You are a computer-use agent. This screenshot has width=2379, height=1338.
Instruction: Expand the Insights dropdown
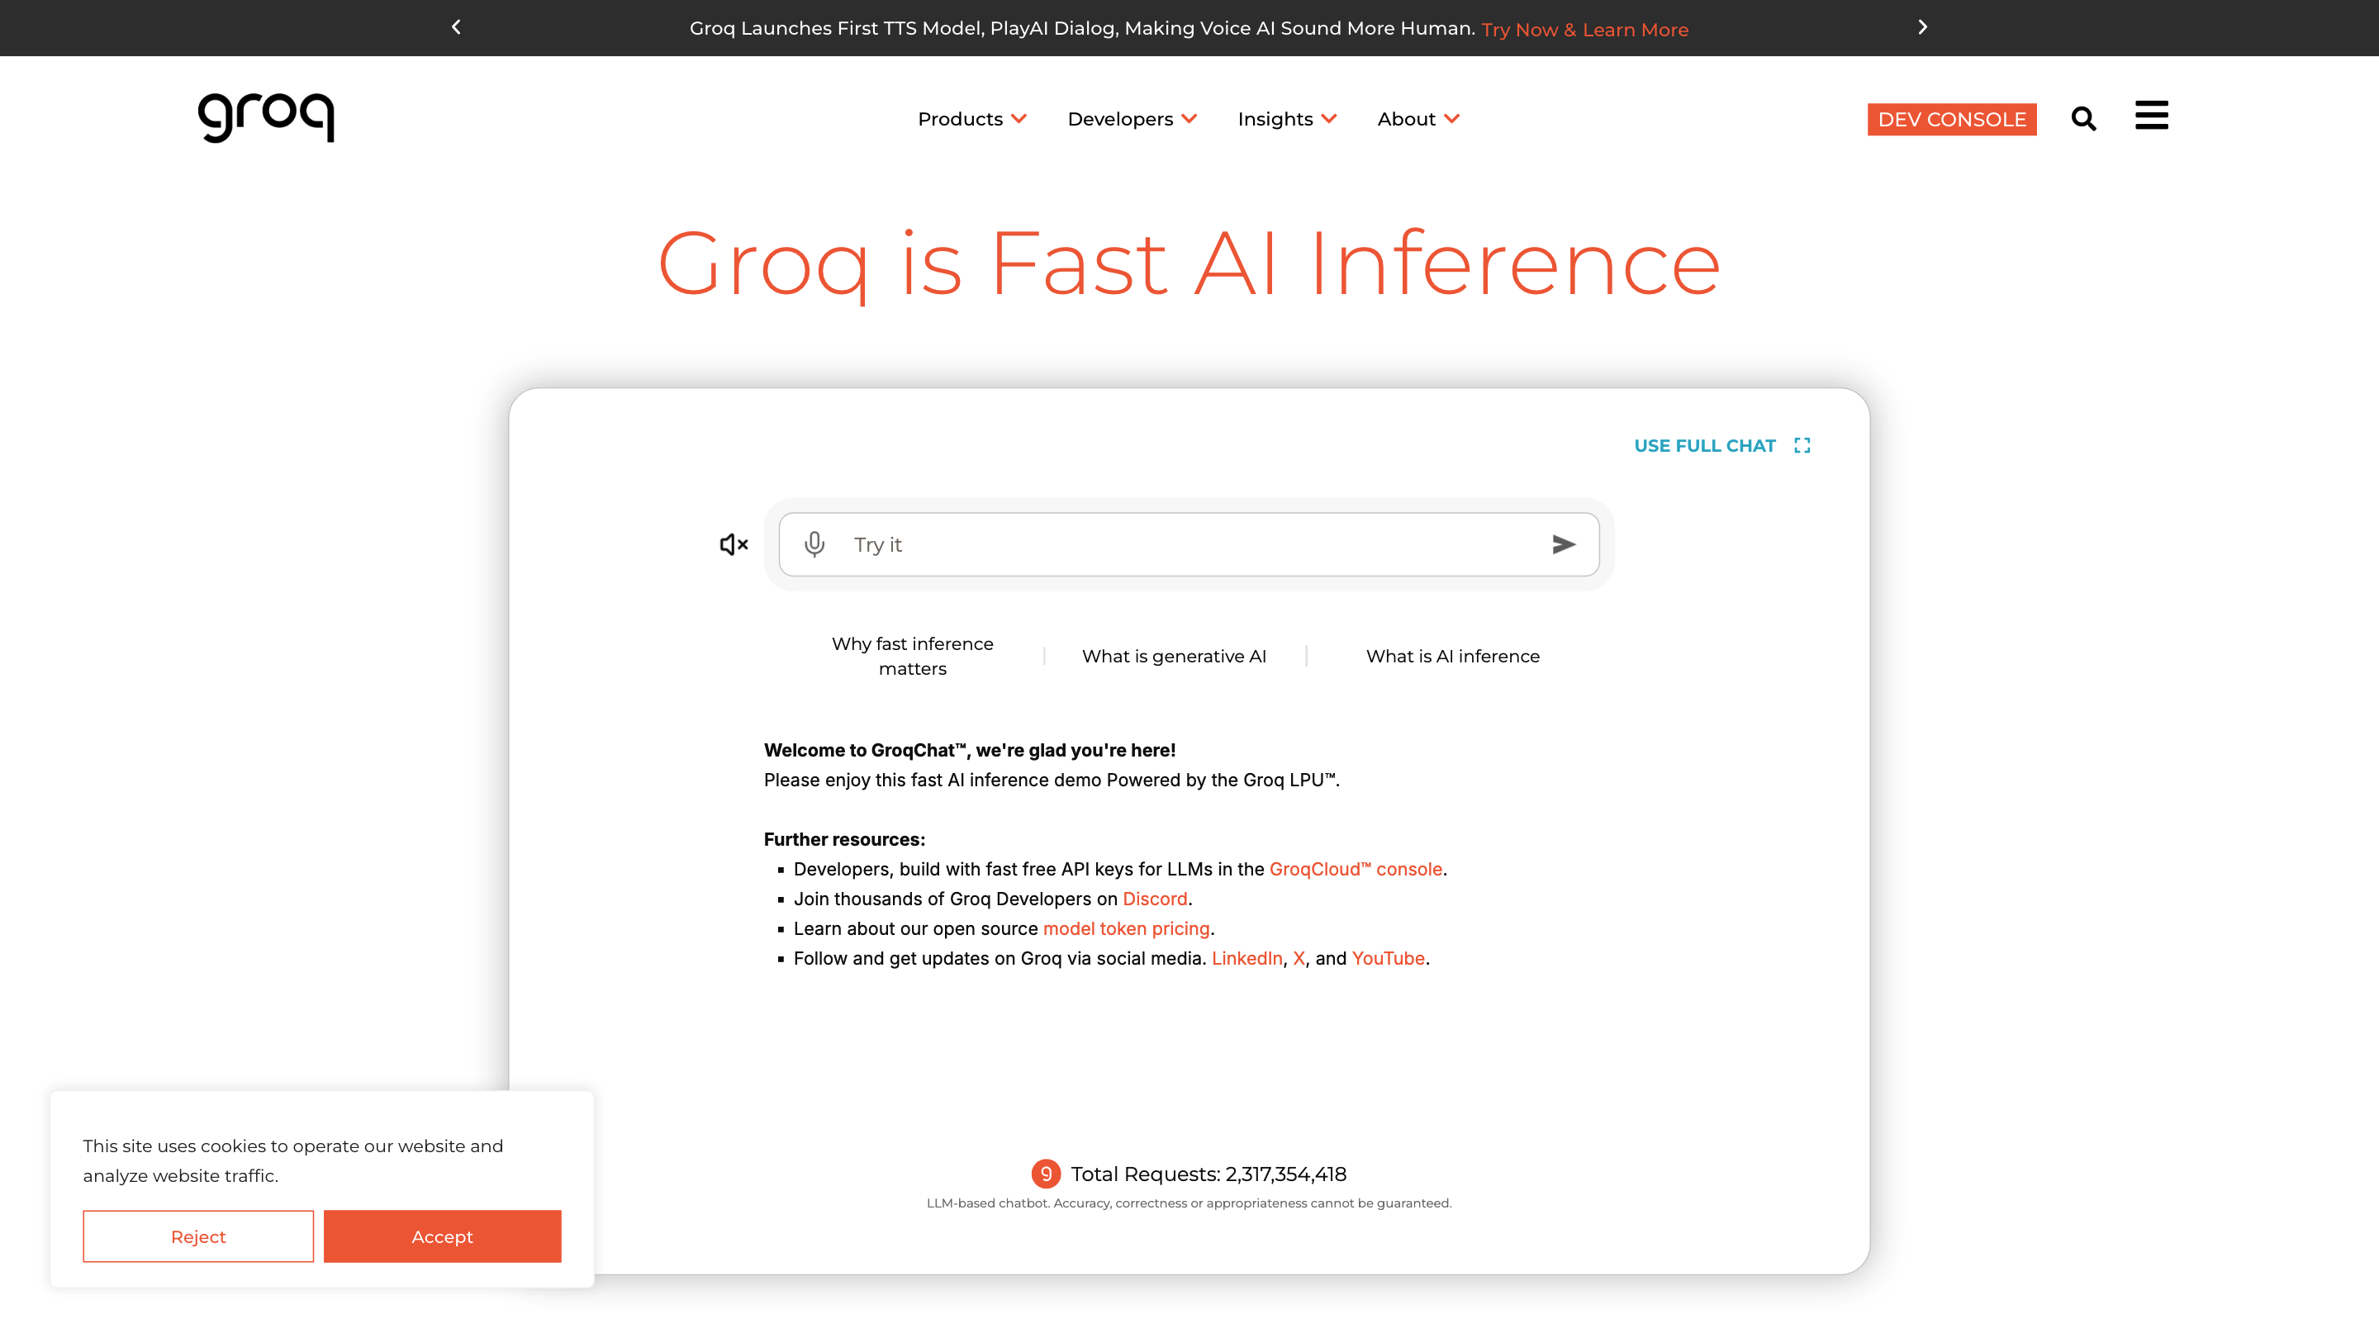tap(1286, 119)
